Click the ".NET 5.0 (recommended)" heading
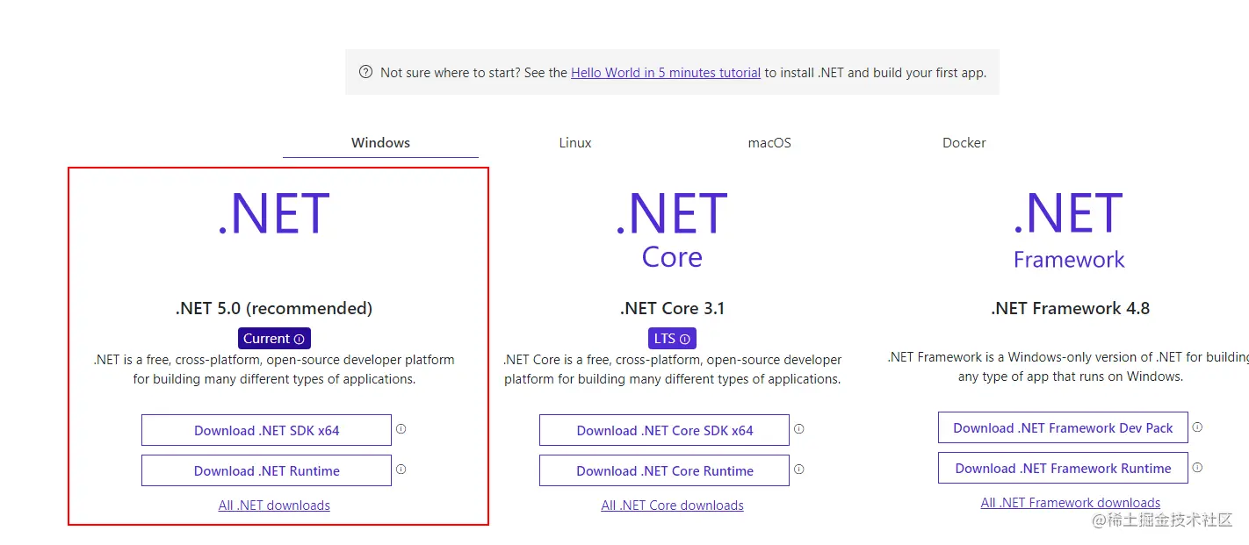Viewport: 1249px width, 545px height. [x=274, y=308]
